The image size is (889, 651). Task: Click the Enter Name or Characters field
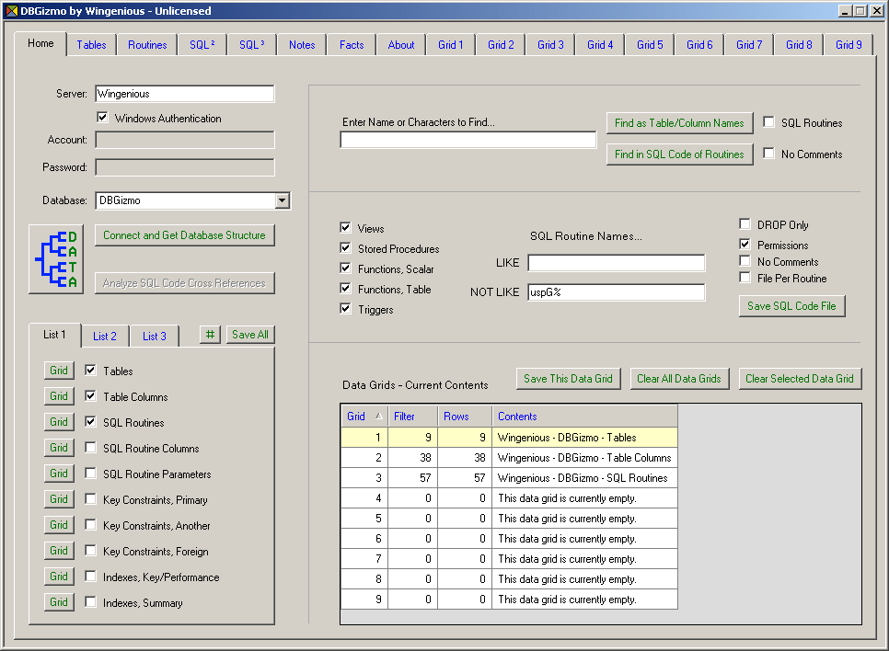(x=468, y=140)
